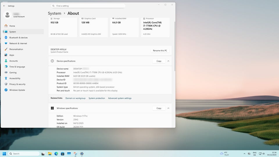Image resolution: width=279 pixels, height=157 pixels.
Task: Collapse the Device specifications section chevron
Action: [168, 61]
